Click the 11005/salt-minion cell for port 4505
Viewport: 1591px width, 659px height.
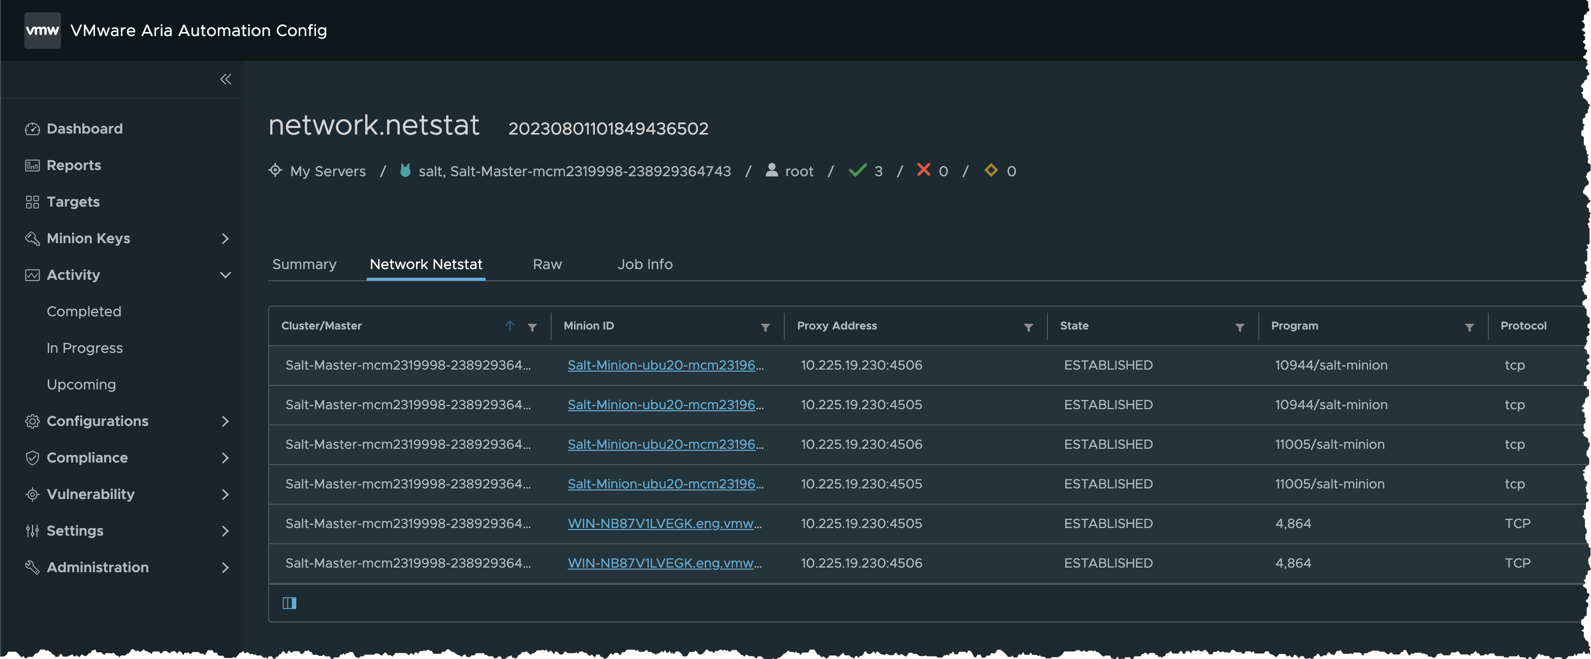coord(1330,483)
